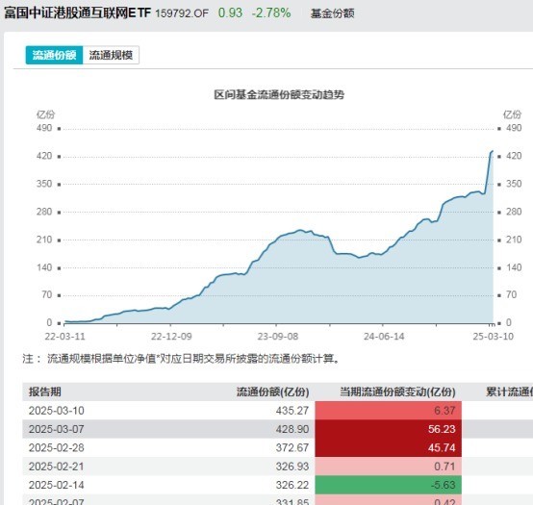
Task: Sort by 流通份额(亿份) column header
Action: [x=272, y=391]
